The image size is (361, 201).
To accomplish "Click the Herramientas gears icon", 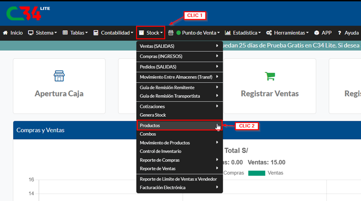I will [x=269, y=33].
